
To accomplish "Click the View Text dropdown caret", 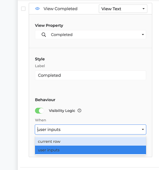I will [144, 9].
